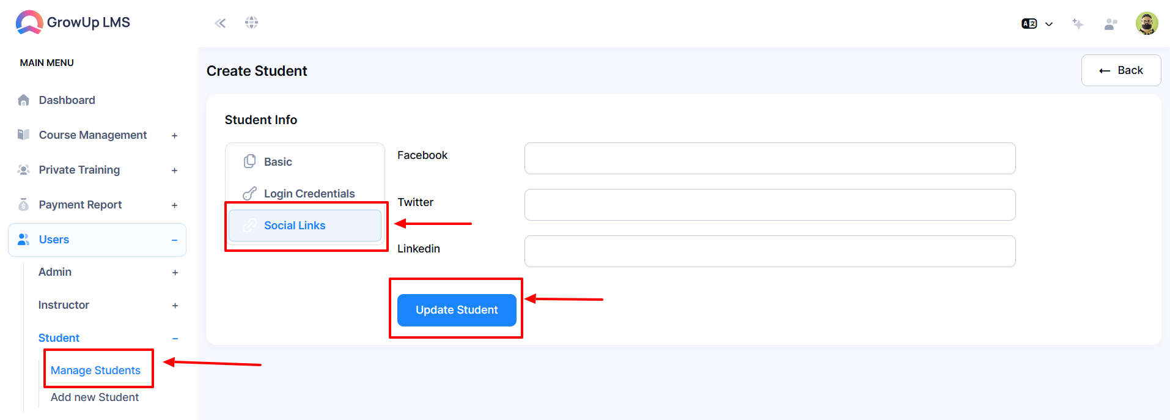Collapse the Users menu section
The height and width of the screenshot is (420, 1170).
[97, 240]
